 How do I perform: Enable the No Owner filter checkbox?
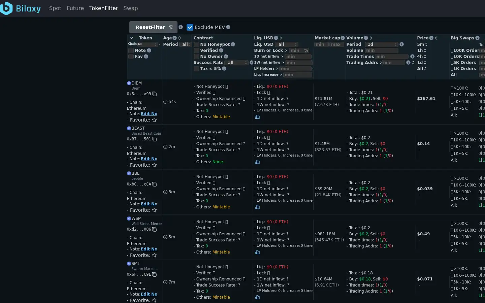click(x=196, y=57)
